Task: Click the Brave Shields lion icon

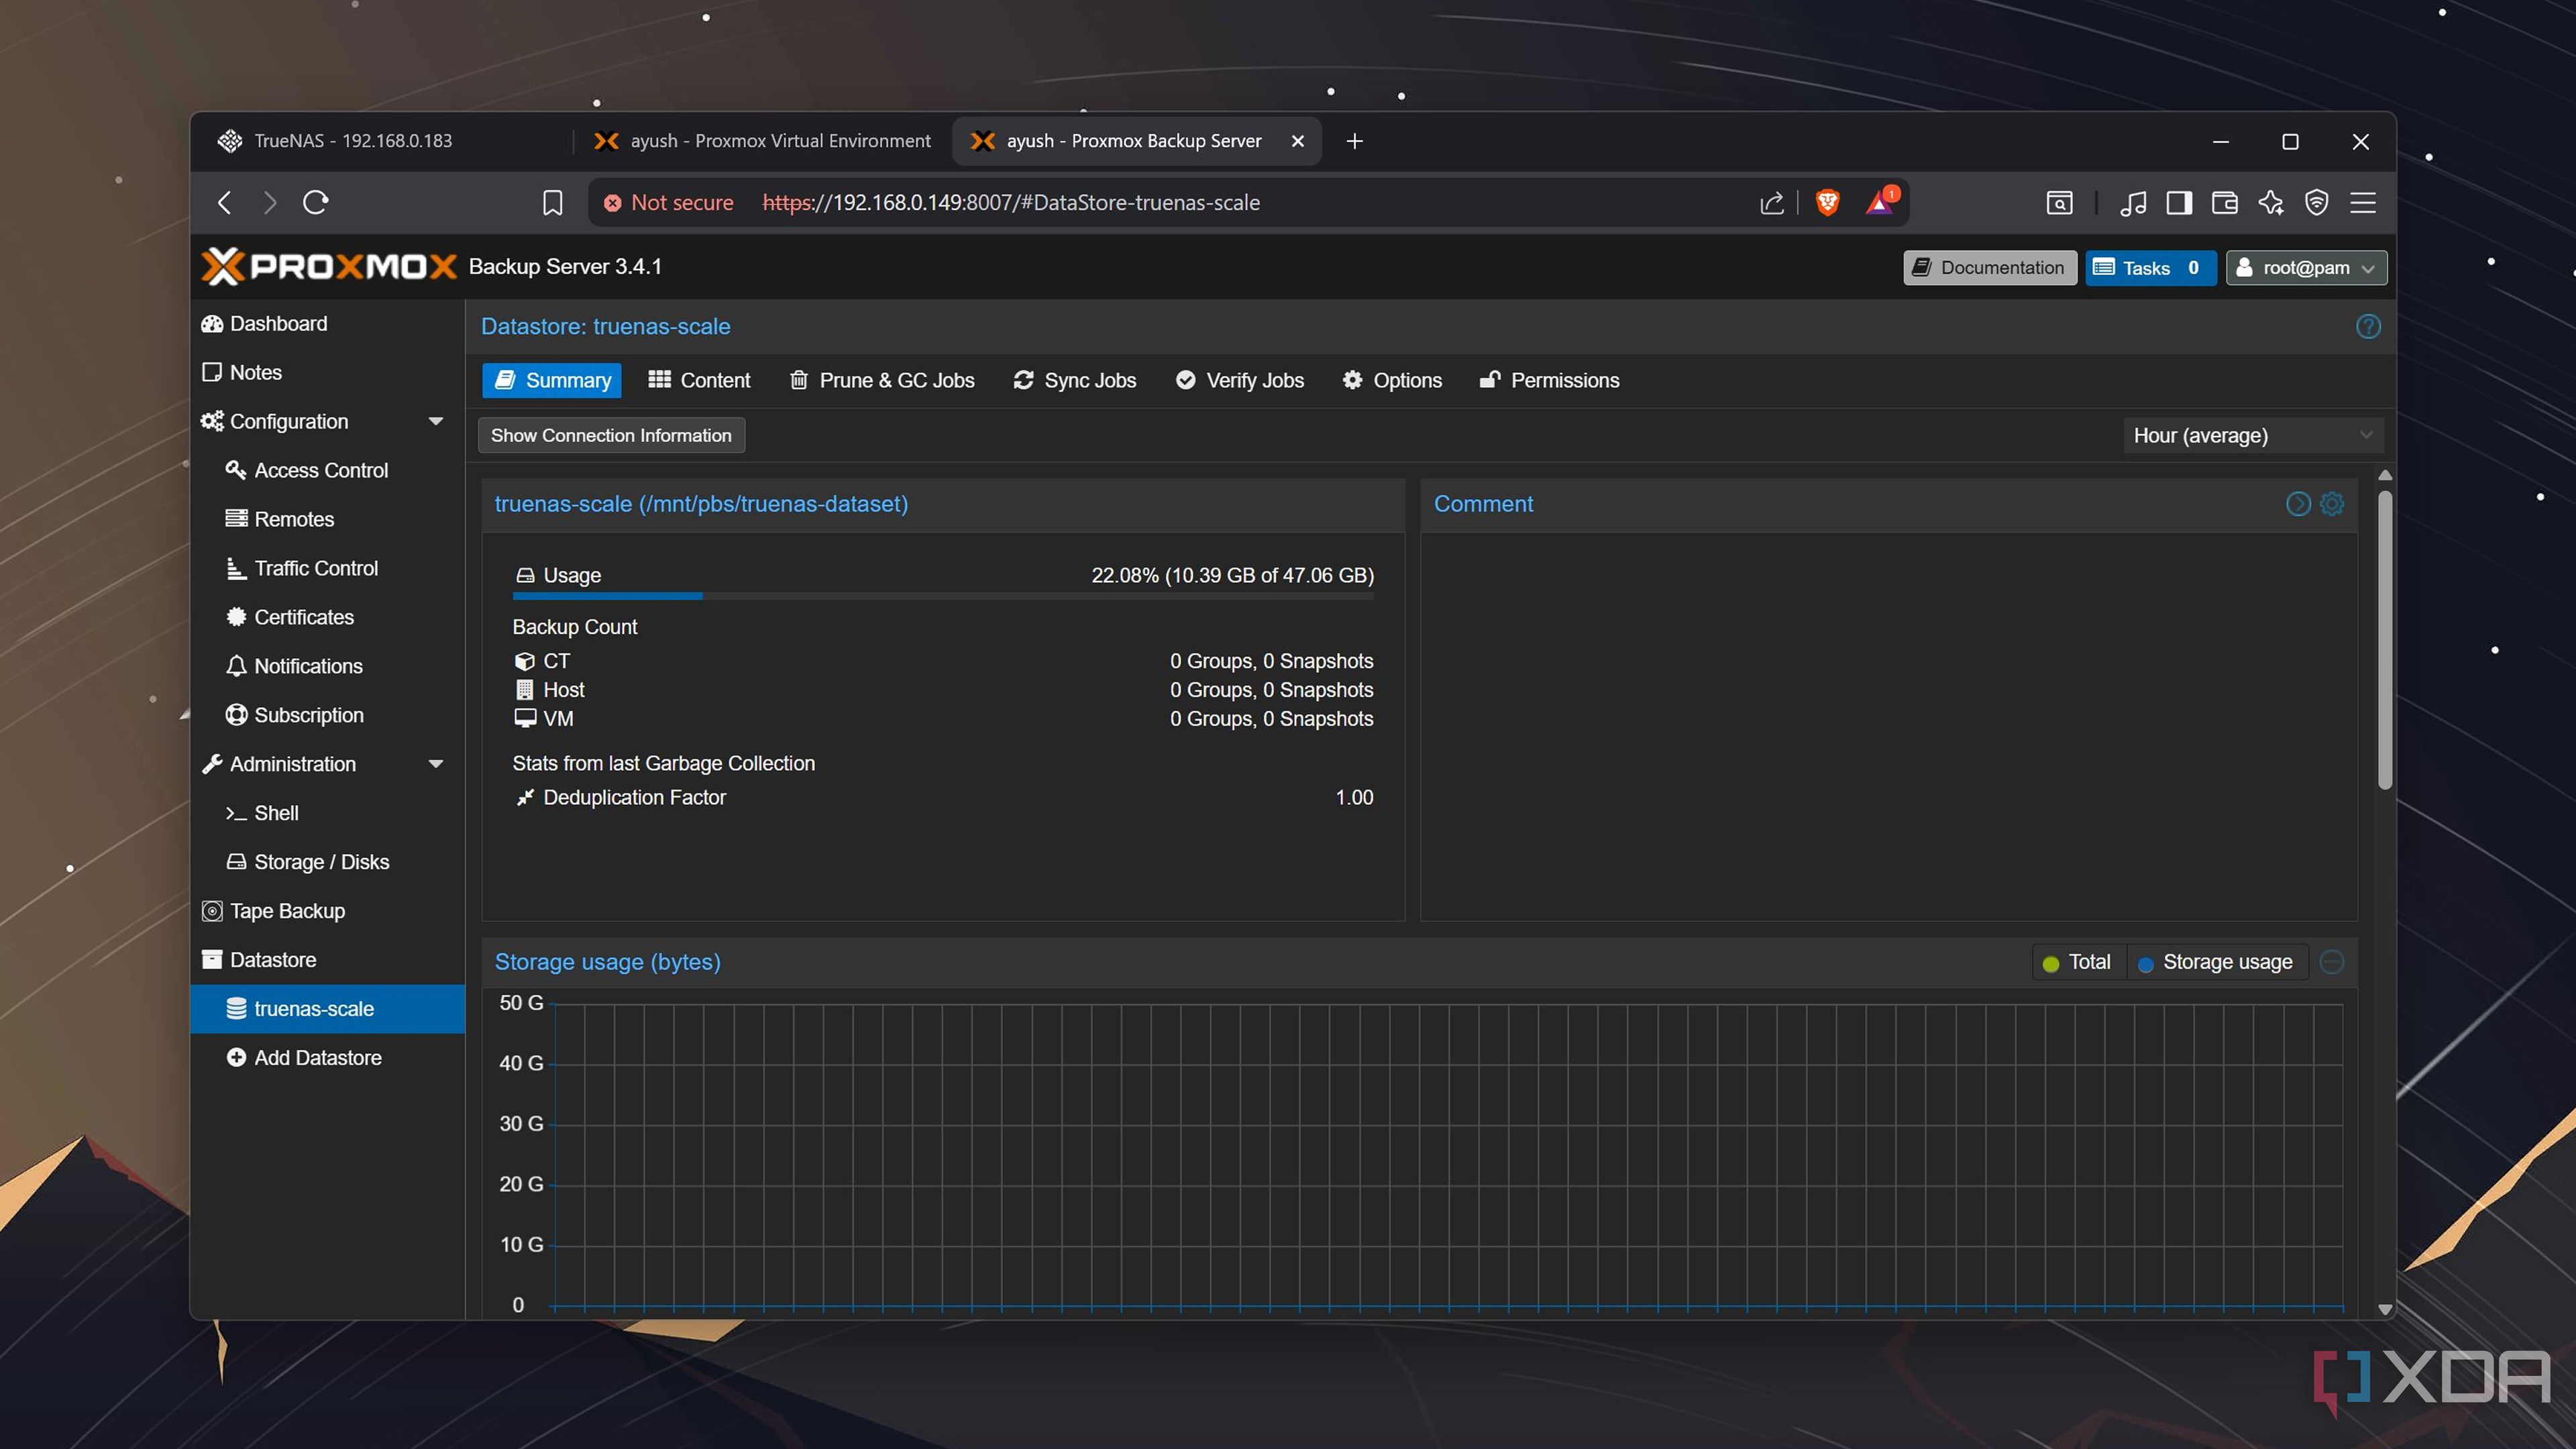Action: (1827, 203)
